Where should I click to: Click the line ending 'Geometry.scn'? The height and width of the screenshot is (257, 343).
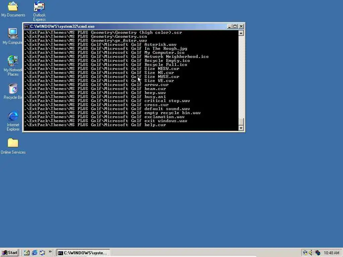tap(85, 36)
